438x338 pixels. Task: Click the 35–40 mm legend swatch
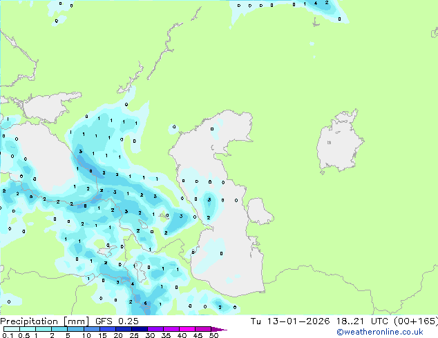(171, 329)
